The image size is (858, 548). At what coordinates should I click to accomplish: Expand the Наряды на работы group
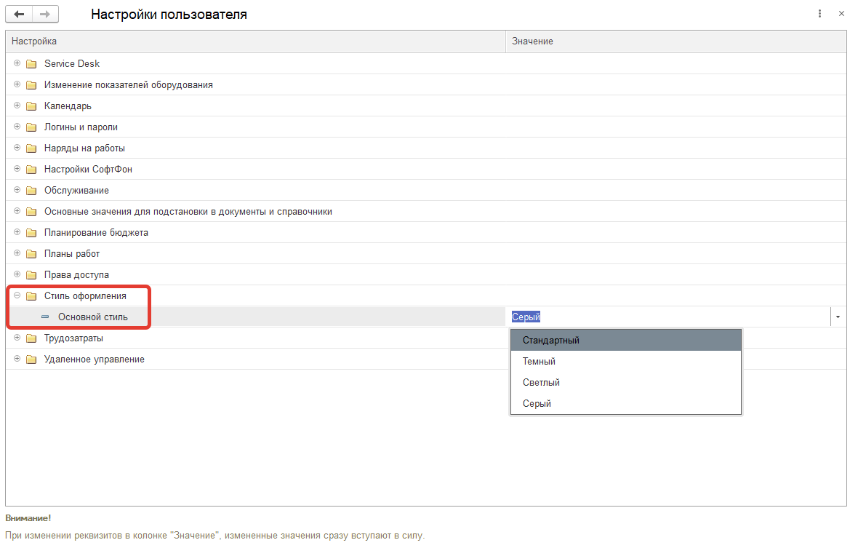[x=17, y=148]
